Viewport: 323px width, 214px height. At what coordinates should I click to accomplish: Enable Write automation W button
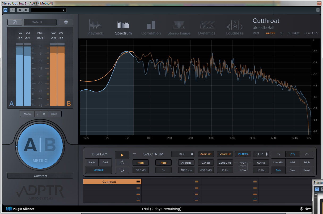tap(26, 10)
